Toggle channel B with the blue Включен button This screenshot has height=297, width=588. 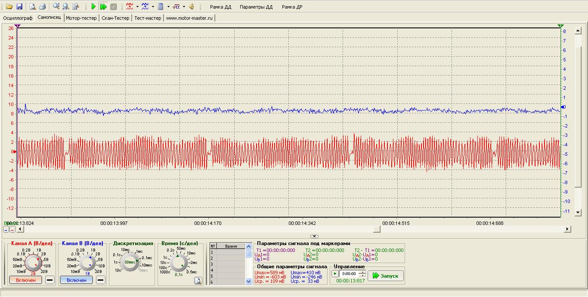pyautogui.click(x=76, y=280)
